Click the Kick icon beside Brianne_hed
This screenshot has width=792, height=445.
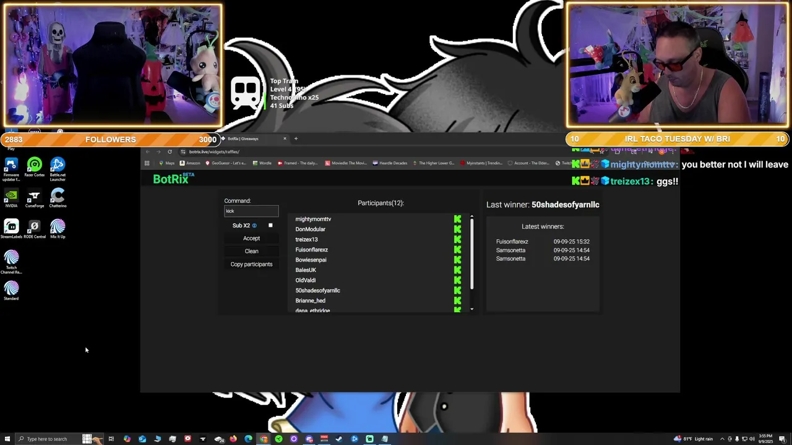457,300
